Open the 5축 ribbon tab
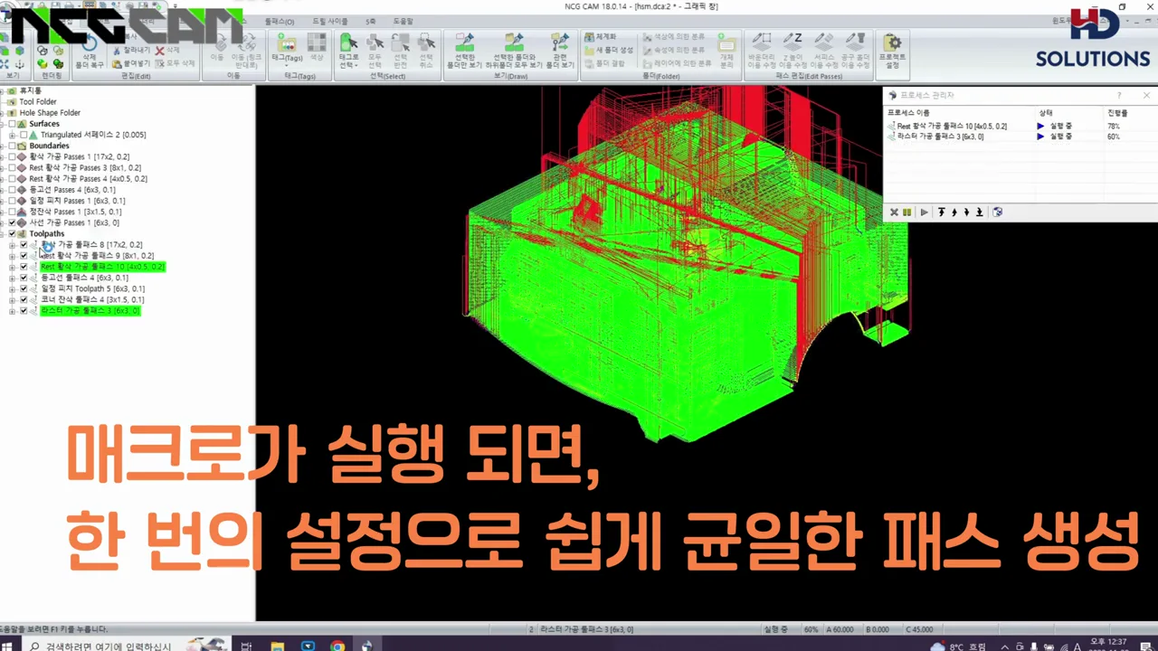 tap(370, 21)
